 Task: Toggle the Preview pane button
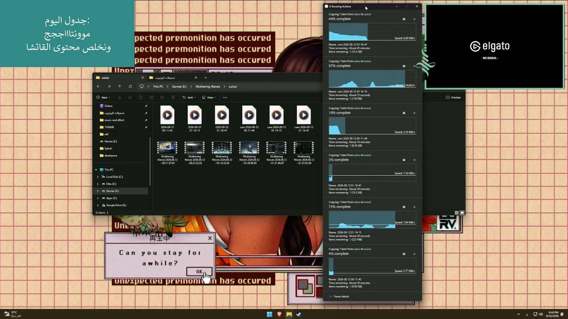pos(453,97)
